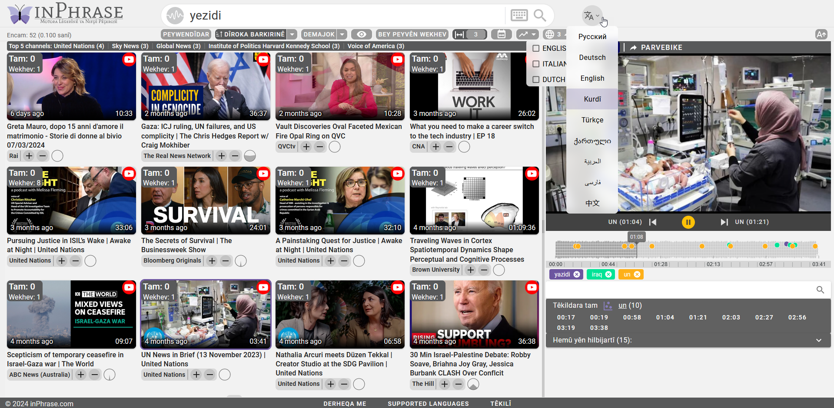
Task: Toggle the circle selector beside Rai
Action: click(57, 156)
